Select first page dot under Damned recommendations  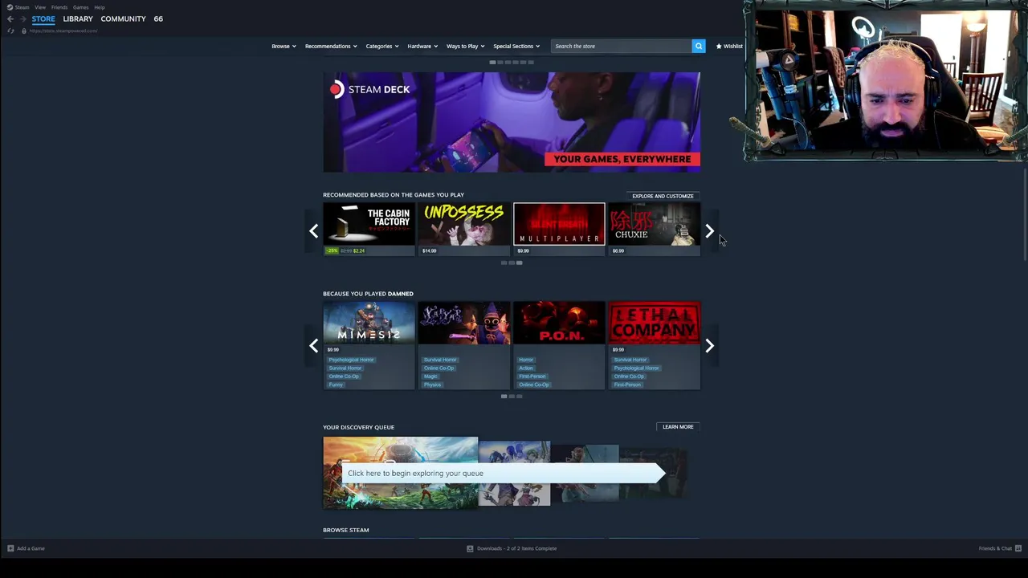tap(504, 396)
